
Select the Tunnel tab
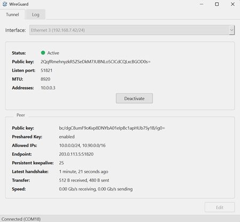pyautogui.click(x=12, y=14)
